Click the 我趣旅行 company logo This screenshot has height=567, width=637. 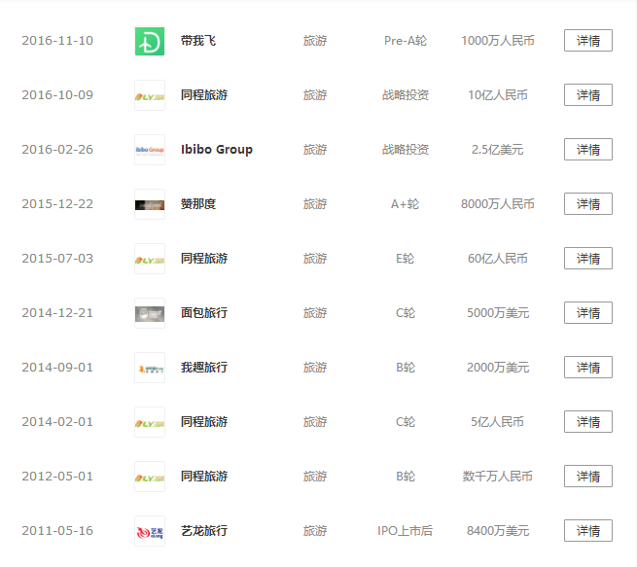150,368
